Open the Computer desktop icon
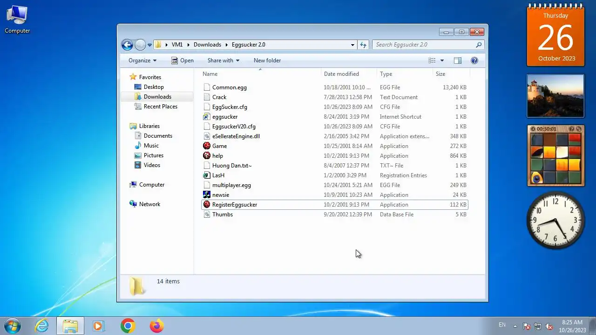The image size is (596, 335). point(17,20)
